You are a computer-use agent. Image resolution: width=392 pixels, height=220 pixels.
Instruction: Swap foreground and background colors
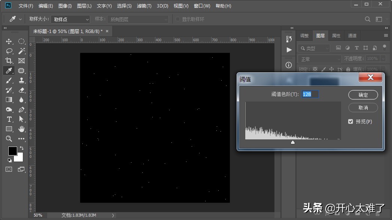[21, 148]
